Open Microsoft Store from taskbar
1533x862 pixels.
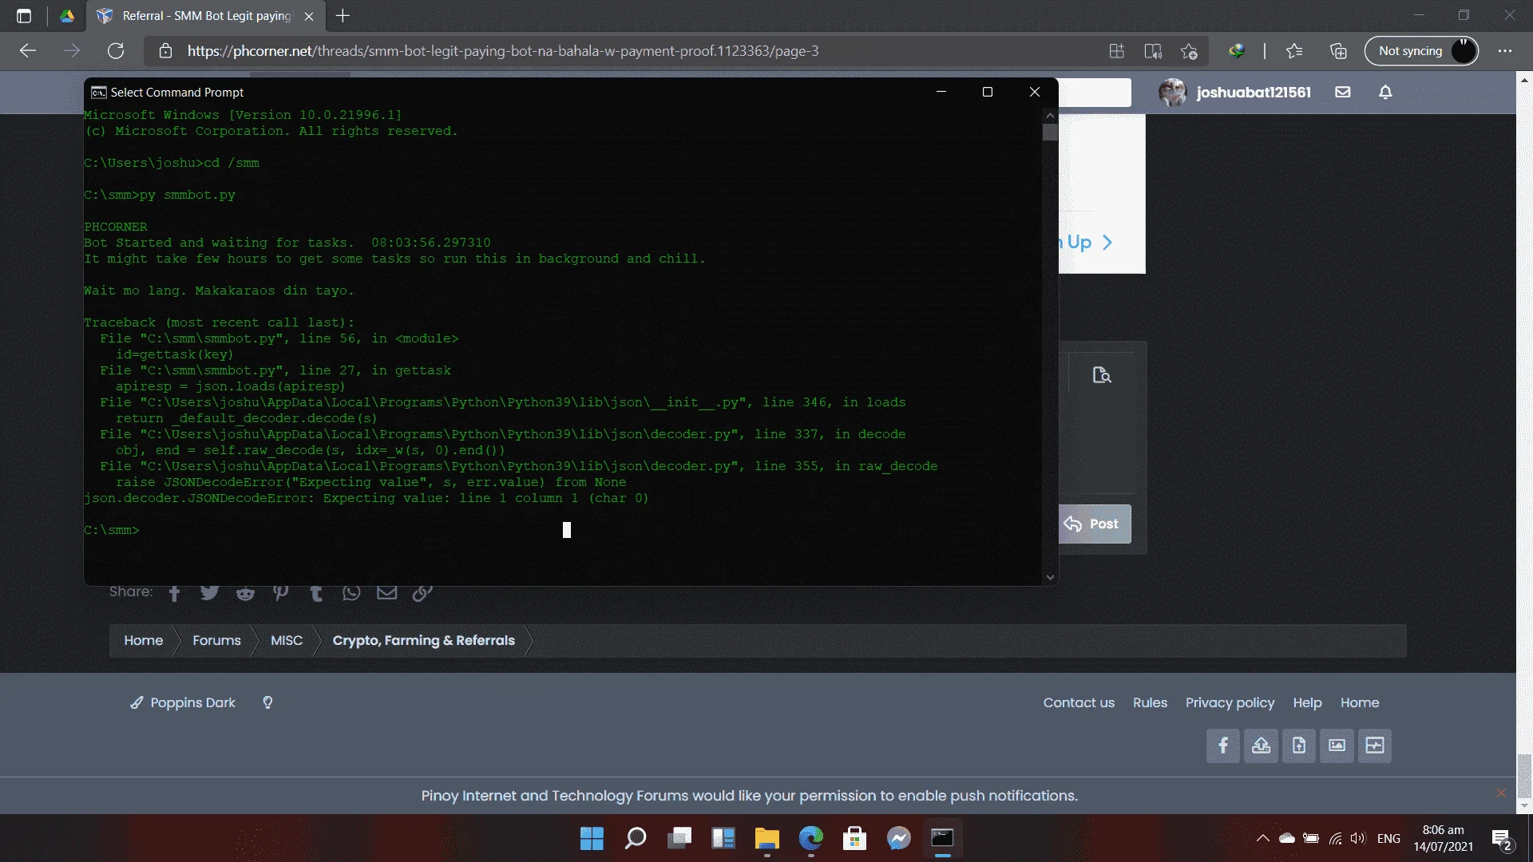click(855, 838)
